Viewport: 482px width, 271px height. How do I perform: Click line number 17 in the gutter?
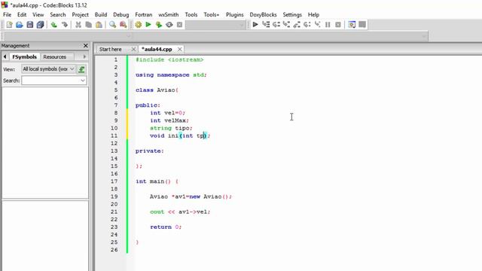tap(114, 181)
